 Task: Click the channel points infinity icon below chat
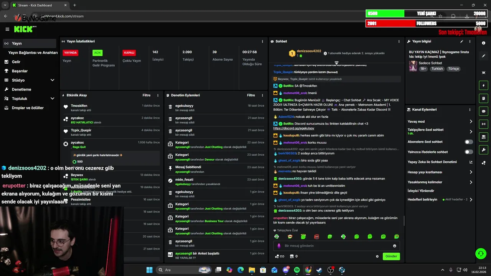coord(280,256)
